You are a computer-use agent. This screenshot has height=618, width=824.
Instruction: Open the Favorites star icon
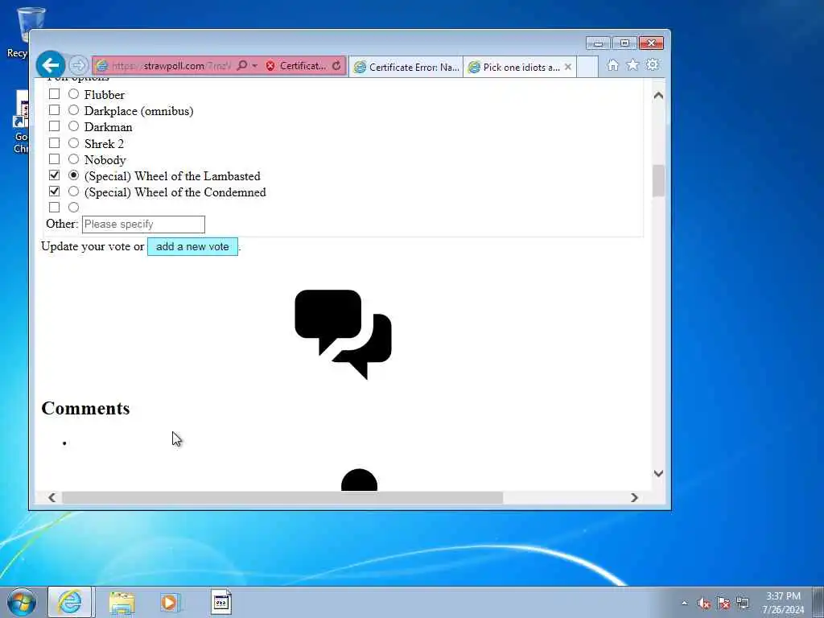(632, 64)
